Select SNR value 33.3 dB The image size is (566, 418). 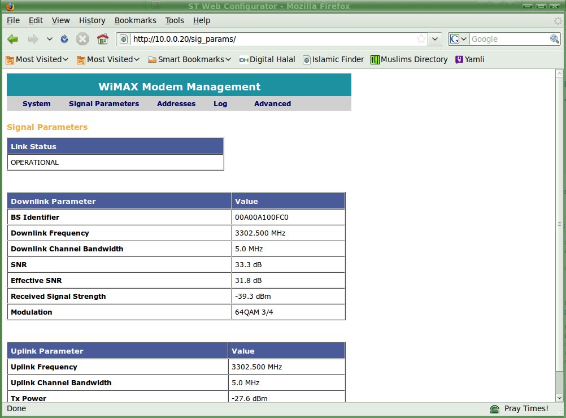click(249, 264)
